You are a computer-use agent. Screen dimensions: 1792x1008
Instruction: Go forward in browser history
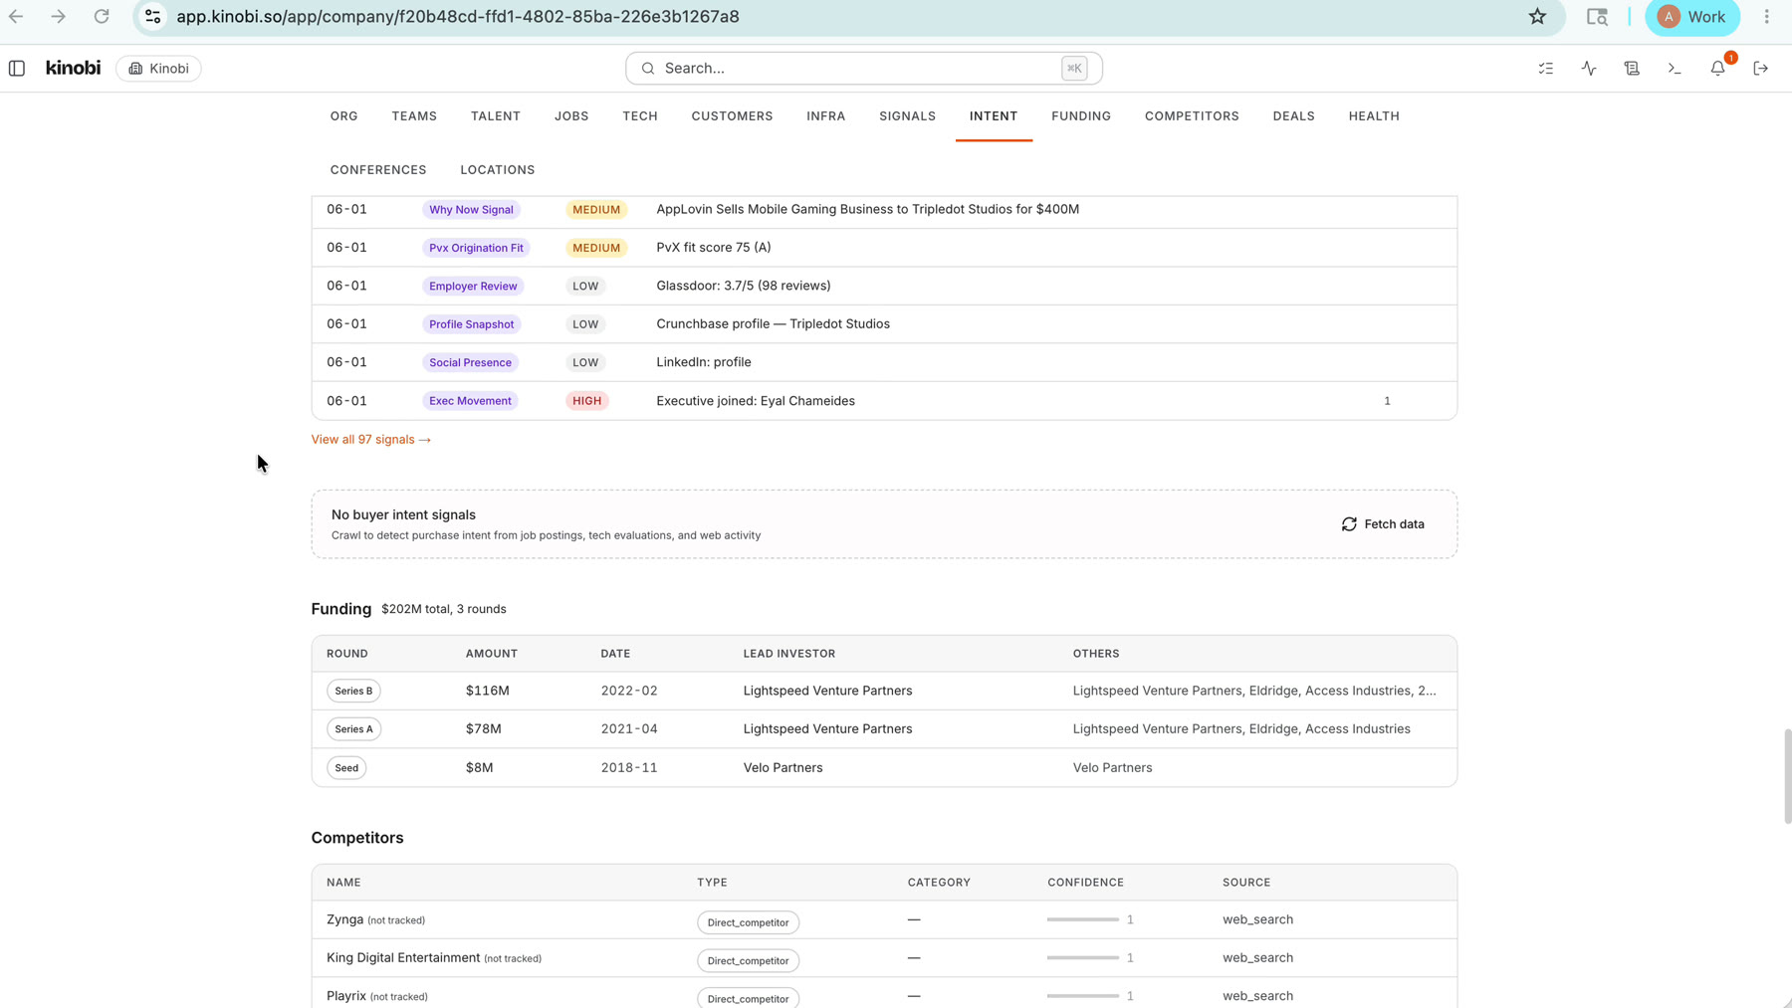pos(59,16)
